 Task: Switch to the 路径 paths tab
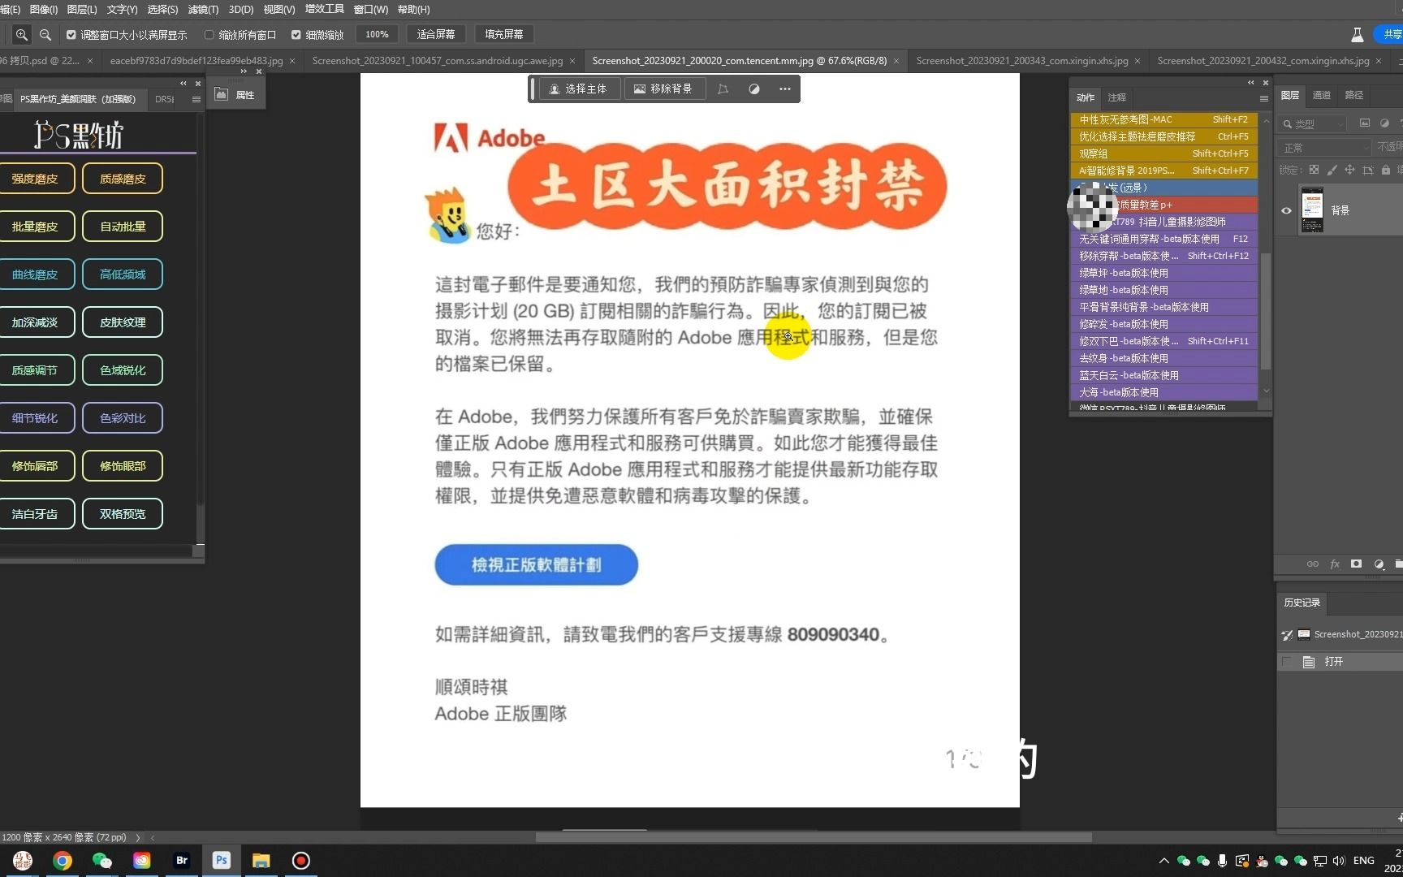coord(1354,96)
